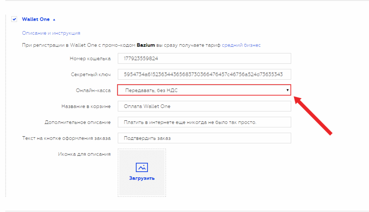Open the Описание и инструкция link
369x212 pixels.
[51, 33]
